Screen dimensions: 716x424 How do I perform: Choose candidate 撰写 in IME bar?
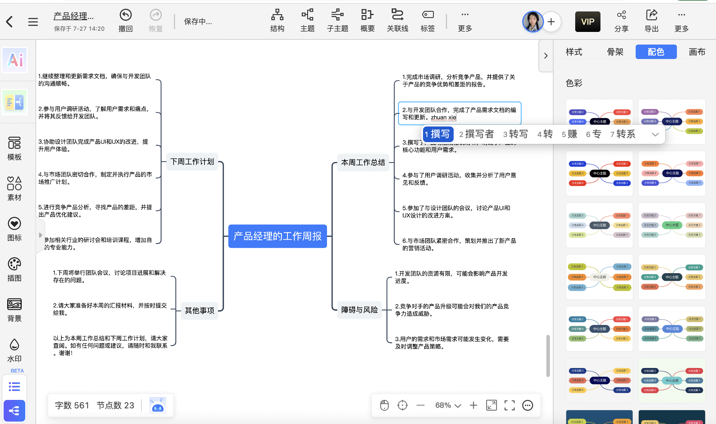tap(438, 134)
